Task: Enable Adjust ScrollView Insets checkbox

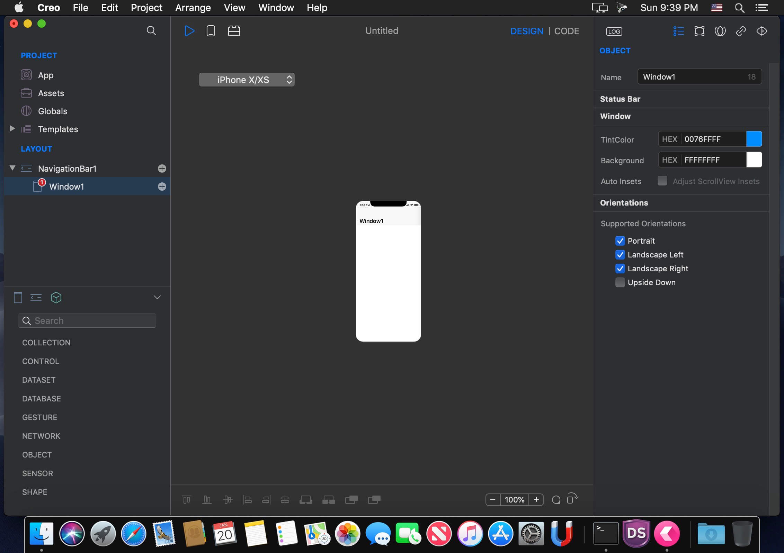Action: point(662,181)
